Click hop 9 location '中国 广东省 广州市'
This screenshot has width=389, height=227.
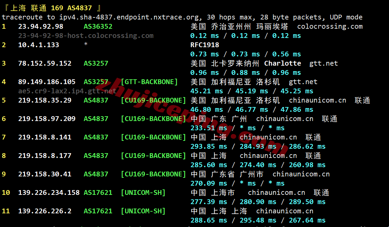click(x=227, y=174)
